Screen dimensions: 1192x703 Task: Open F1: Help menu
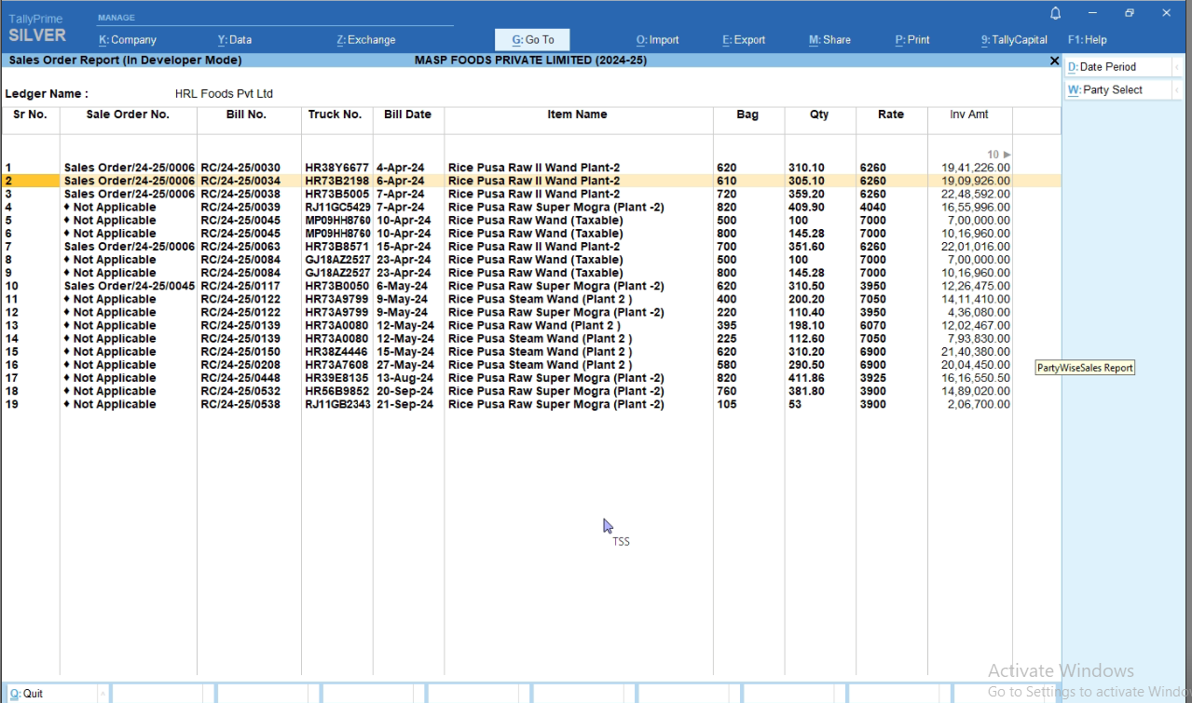(x=1087, y=40)
